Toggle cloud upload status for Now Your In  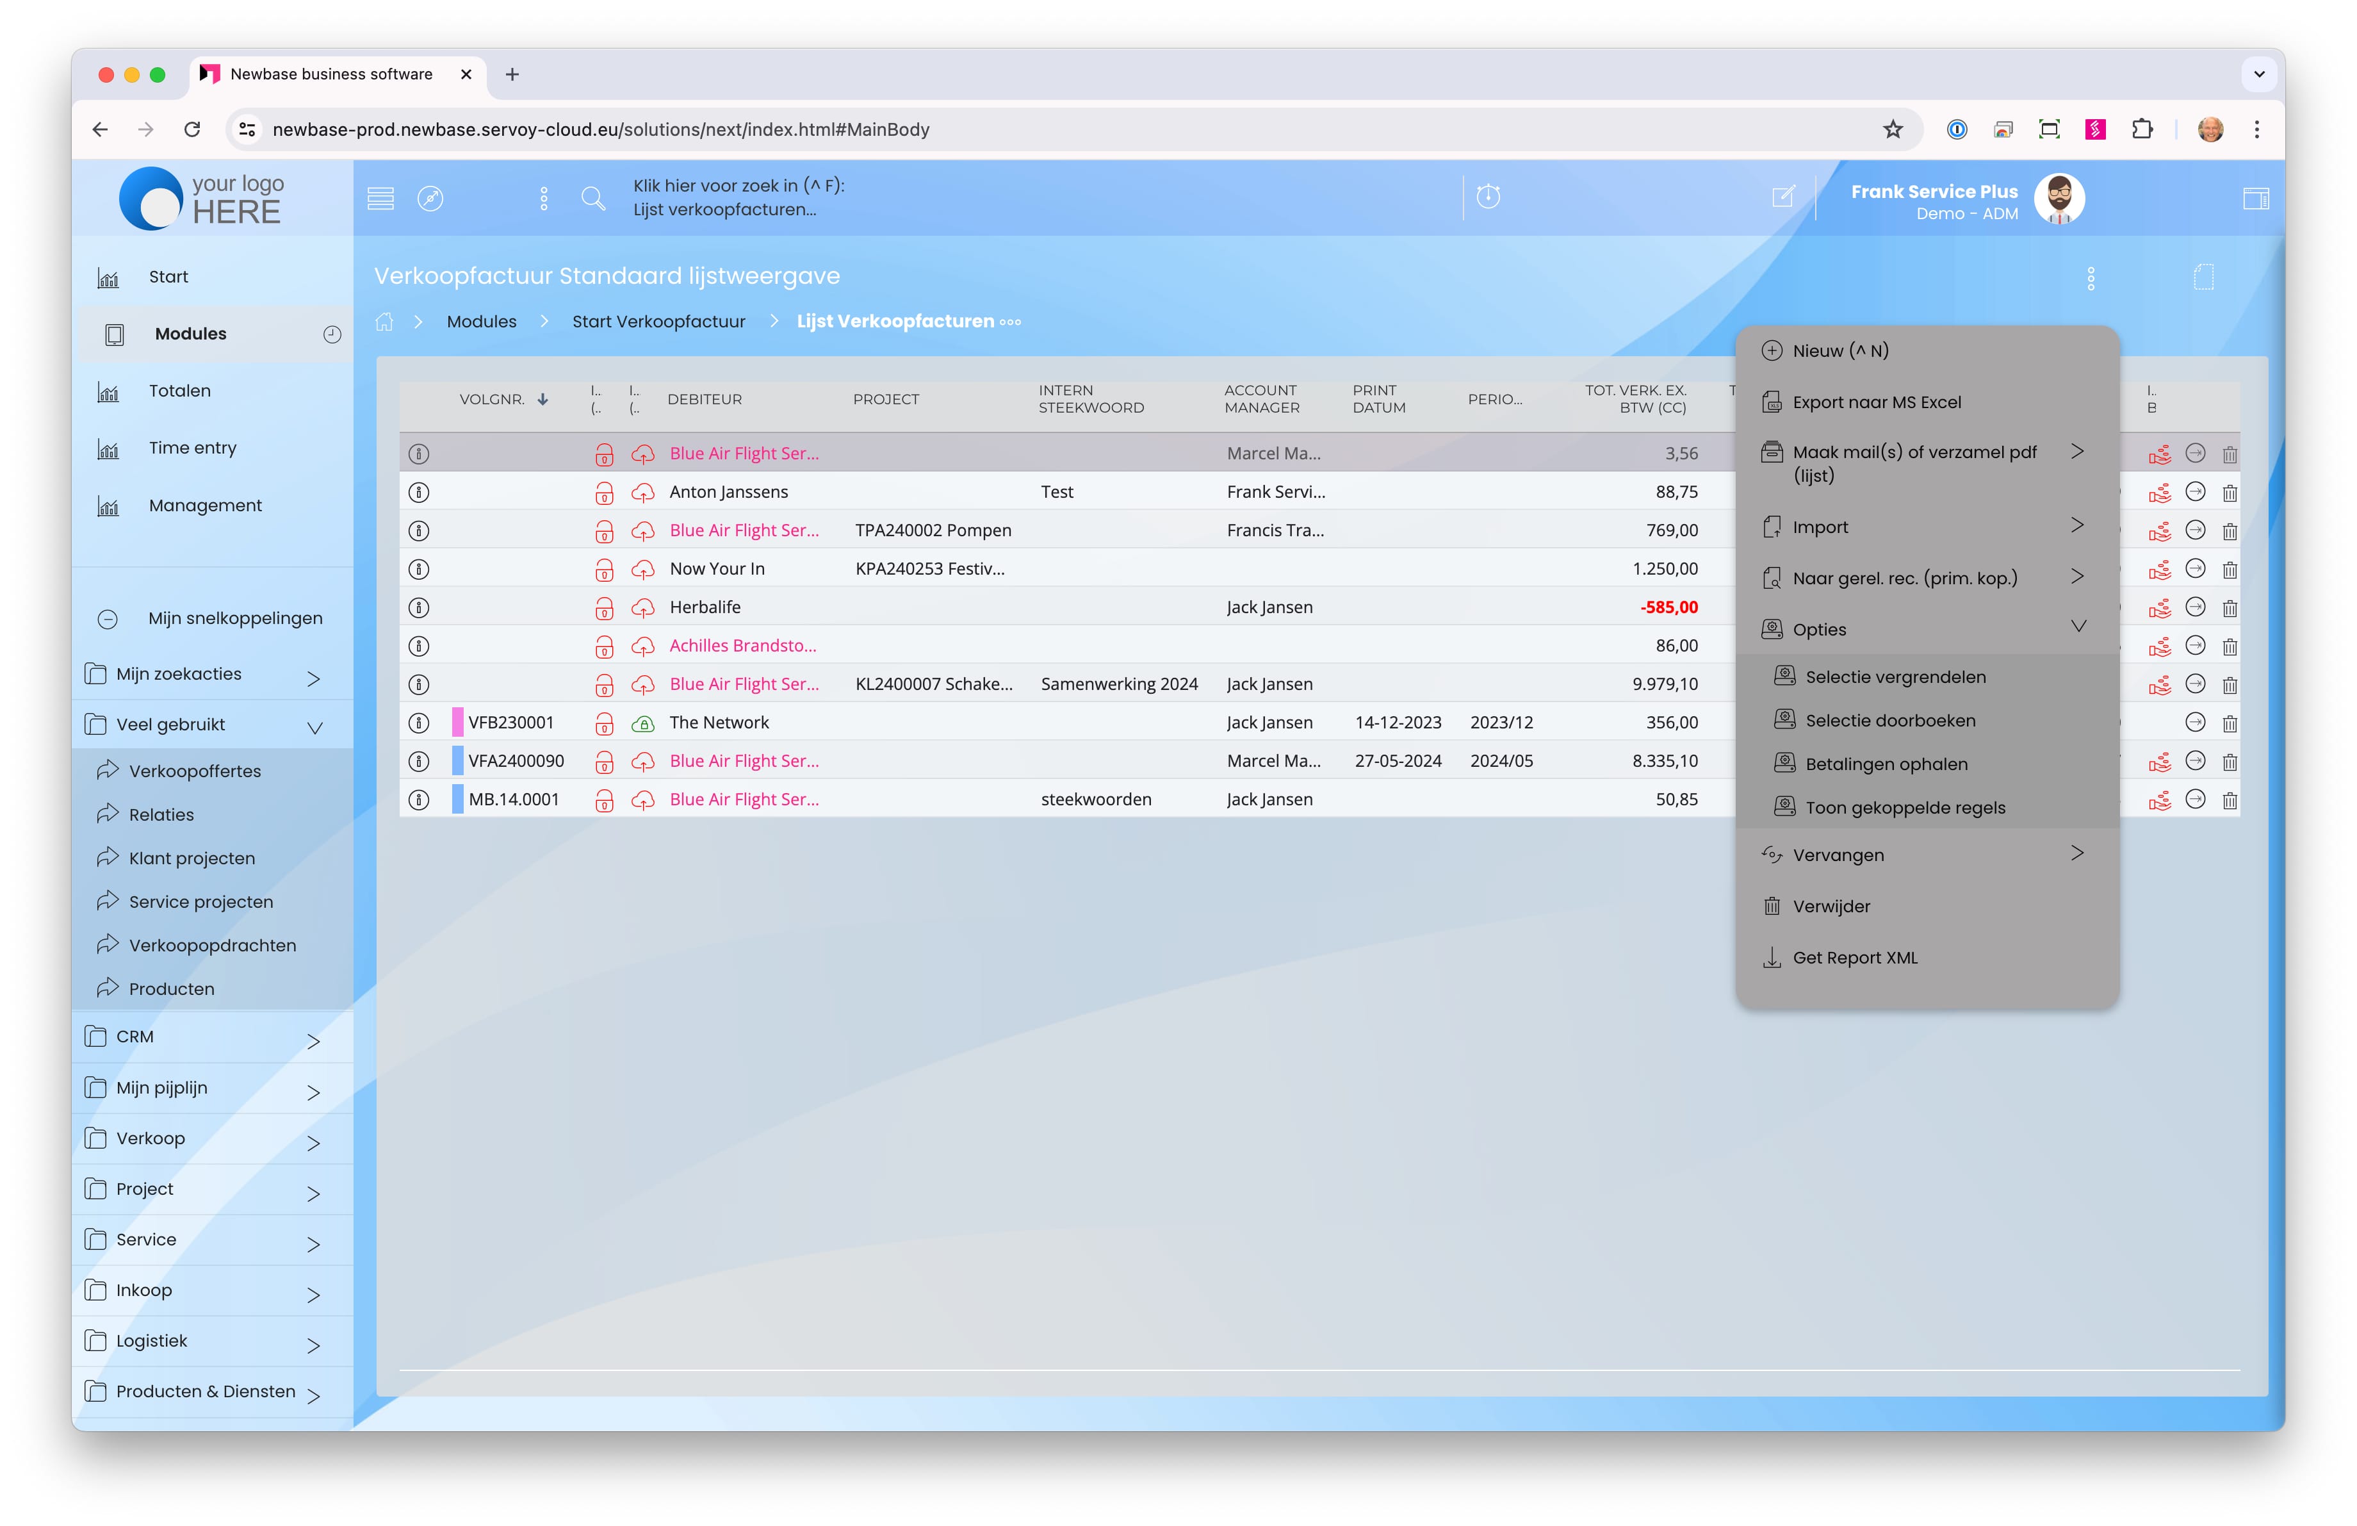[x=642, y=570]
